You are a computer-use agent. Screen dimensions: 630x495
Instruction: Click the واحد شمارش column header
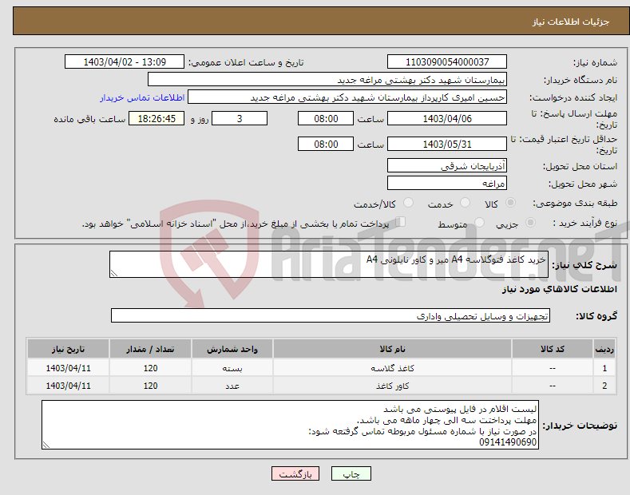(x=232, y=349)
